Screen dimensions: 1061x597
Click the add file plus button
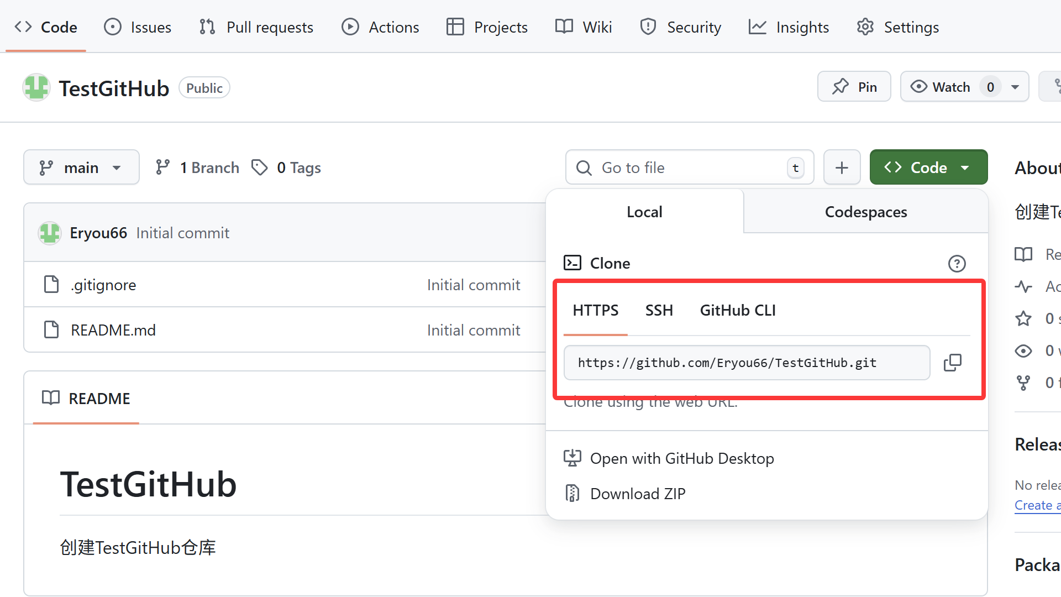coord(842,167)
